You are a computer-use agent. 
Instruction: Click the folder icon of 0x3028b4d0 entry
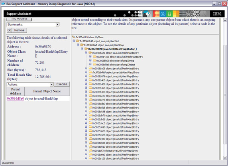pyautogui.click(x=90, y=80)
